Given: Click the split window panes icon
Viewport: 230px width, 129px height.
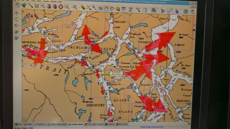Looking at the screenshot, I should 124,9.
